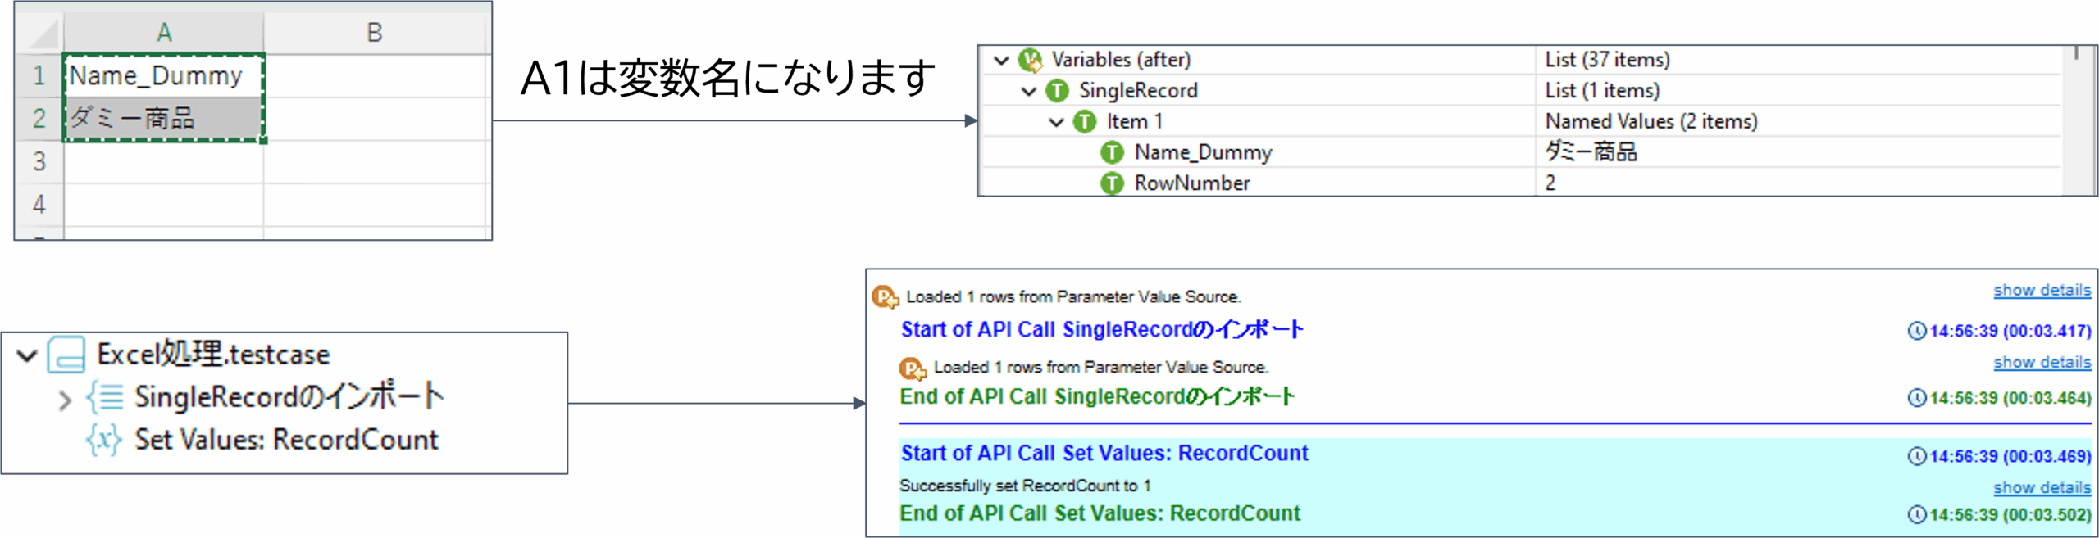The image size is (2099, 538).
Task: Select column B header in spreadsheet
Action: tap(375, 33)
